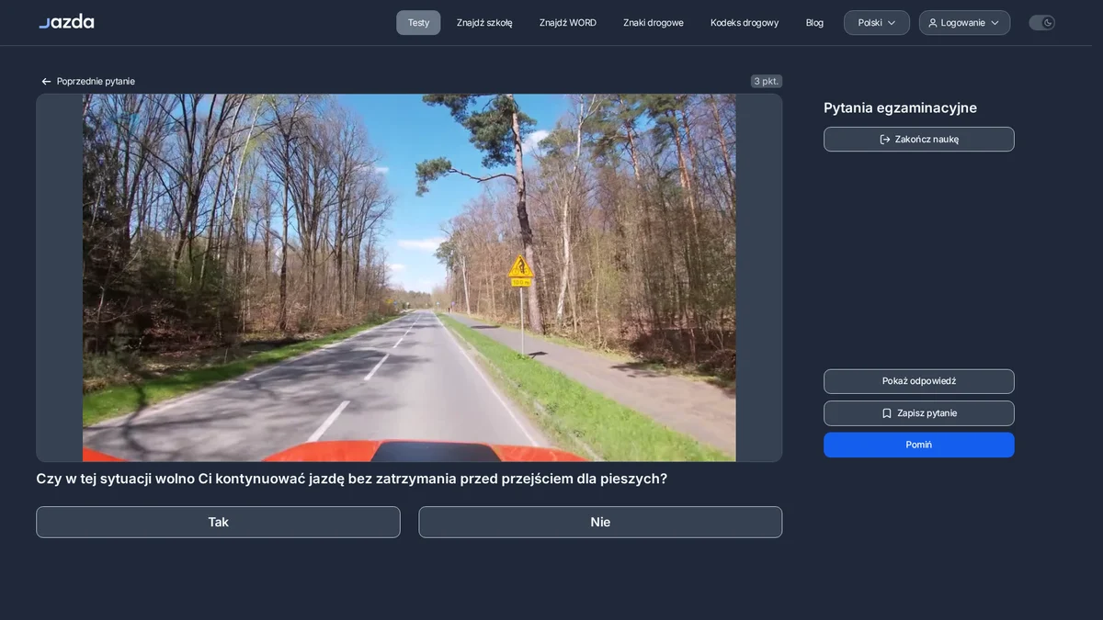1103x620 pixels.
Task: Skip the question with the Pomiń button
Action: click(919, 445)
